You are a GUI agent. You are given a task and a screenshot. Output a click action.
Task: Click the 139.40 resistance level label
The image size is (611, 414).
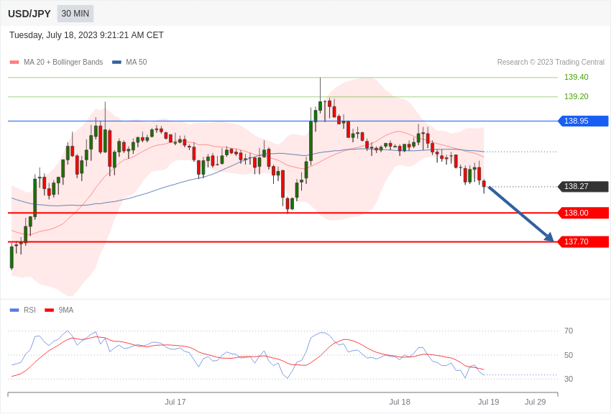coord(576,77)
